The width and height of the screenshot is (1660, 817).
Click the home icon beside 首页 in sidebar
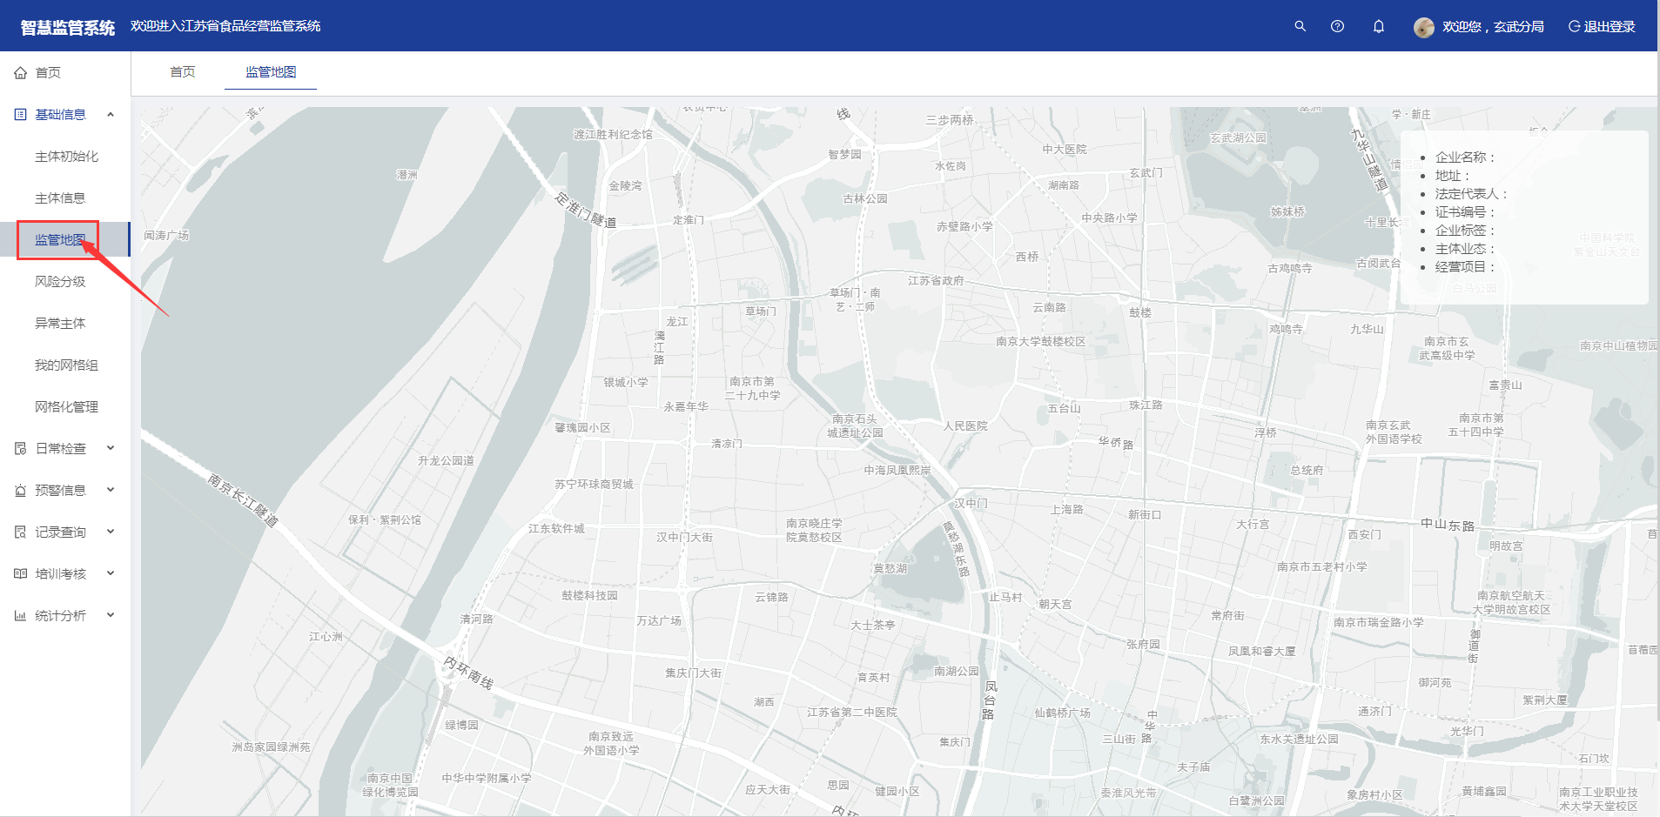pos(21,73)
